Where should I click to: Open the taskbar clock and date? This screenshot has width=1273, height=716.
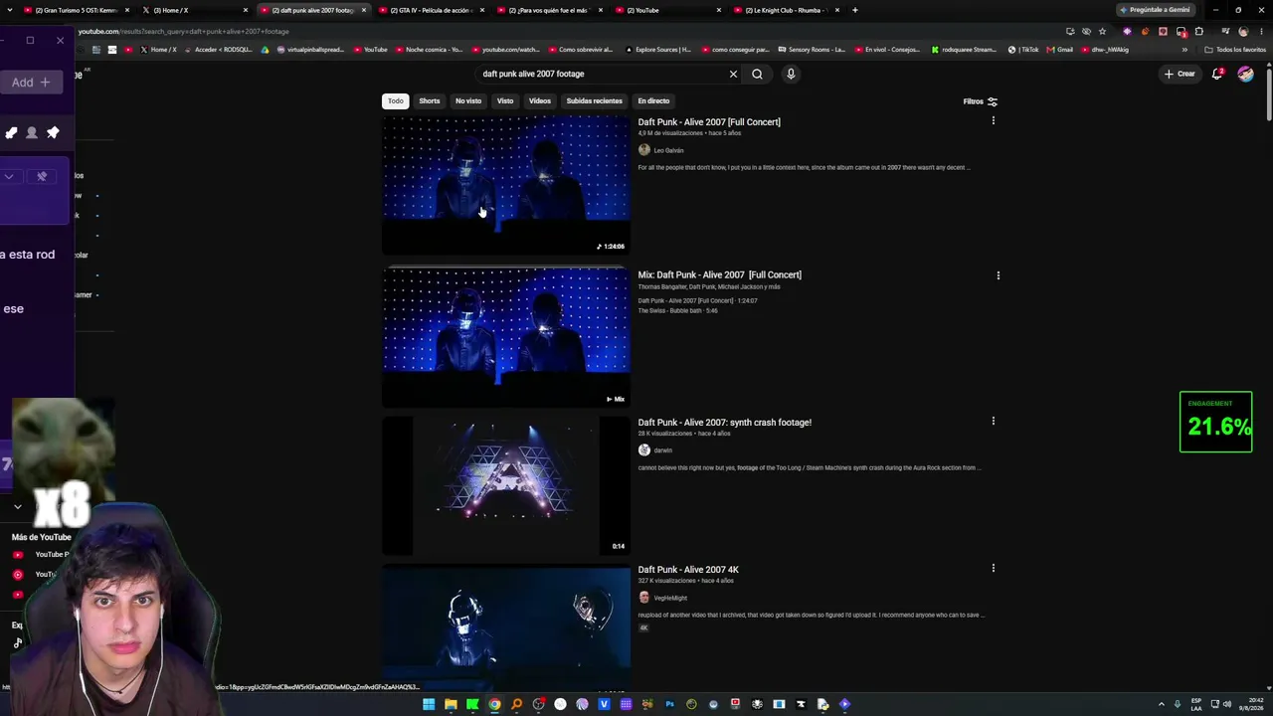coord(1251,704)
